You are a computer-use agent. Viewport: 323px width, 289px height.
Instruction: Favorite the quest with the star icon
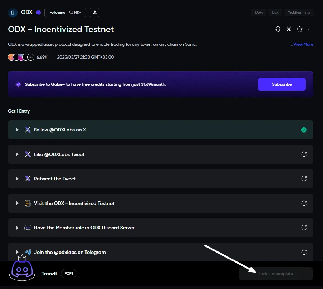(x=299, y=29)
